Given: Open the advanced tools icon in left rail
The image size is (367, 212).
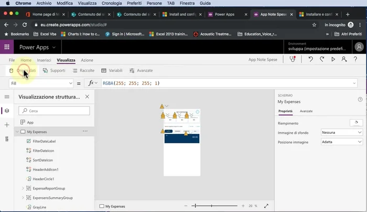Looking at the screenshot, I should 7,139.
